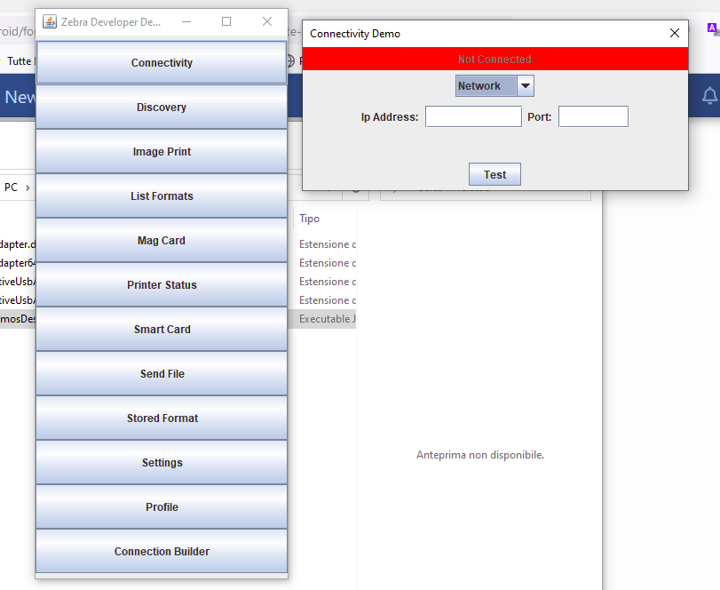720x590 pixels.
Task: Click the Tipo column header in file explorer
Action: (x=310, y=219)
